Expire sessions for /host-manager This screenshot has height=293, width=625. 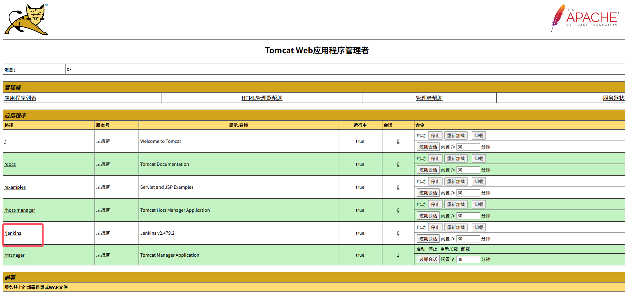[x=428, y=216]
